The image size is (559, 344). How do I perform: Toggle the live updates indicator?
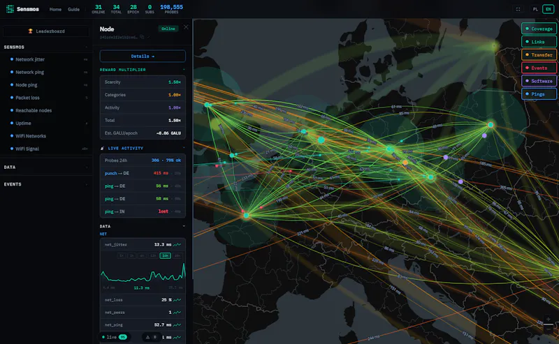[114, 337]
